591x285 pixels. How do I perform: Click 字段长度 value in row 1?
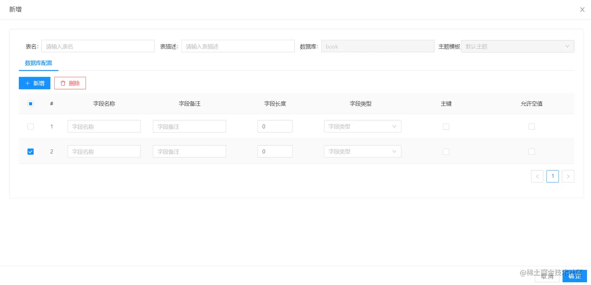coord(275,126)
